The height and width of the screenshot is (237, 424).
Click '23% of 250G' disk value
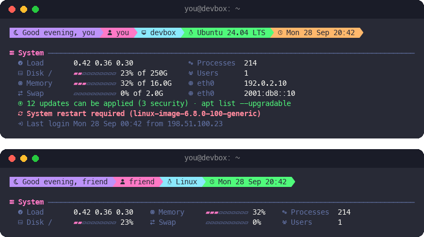click(144, 73)
